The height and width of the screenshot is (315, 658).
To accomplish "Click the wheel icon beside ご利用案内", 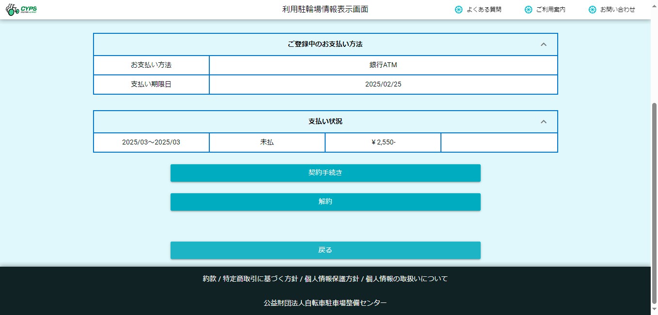I will tap(528, 10).
